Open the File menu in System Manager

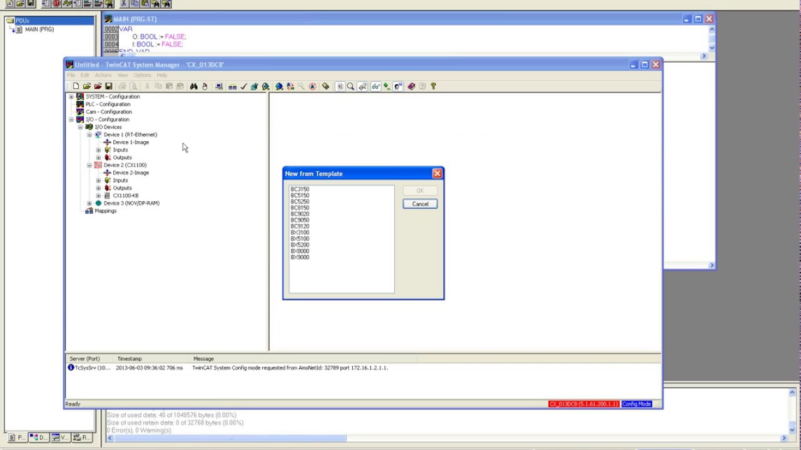71,75
